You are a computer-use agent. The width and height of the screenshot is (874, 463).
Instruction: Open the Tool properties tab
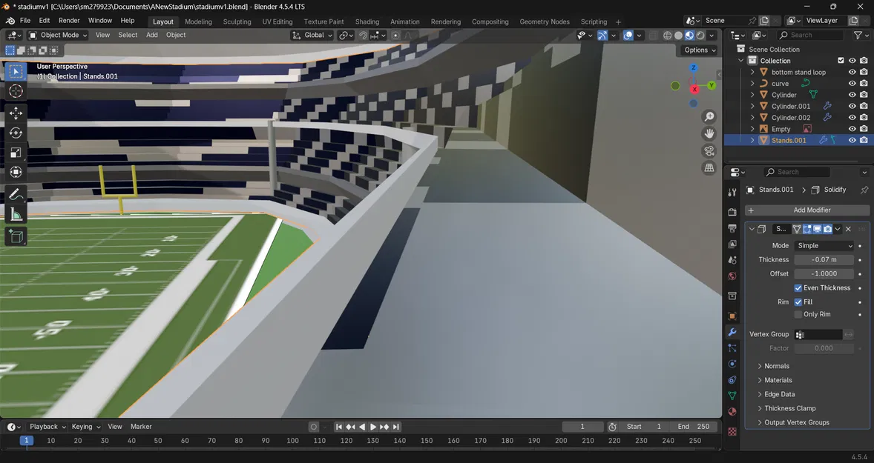732,192
